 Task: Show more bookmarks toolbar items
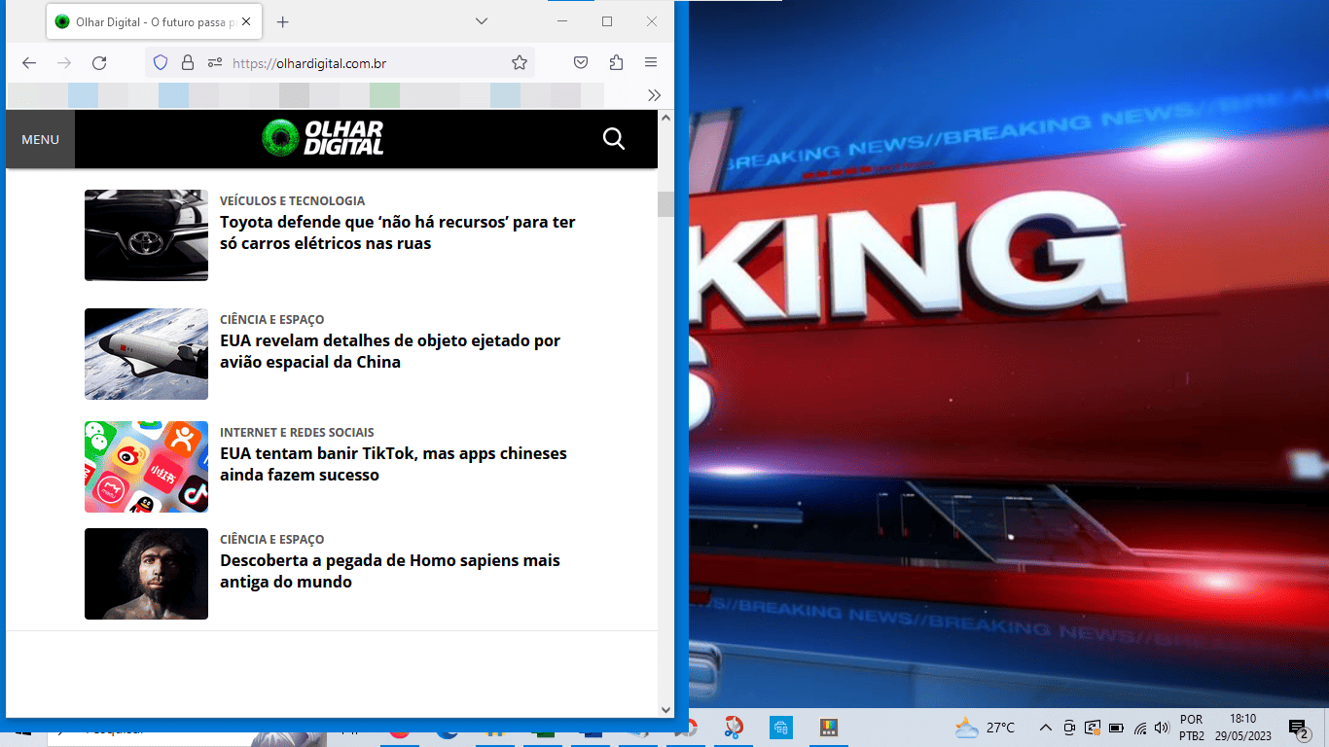click(654, 95)
